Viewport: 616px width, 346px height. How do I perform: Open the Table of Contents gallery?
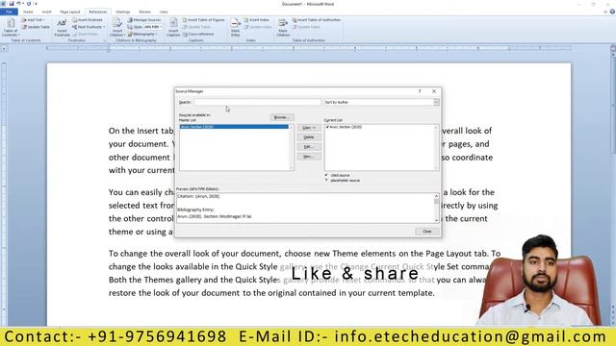[11, 27]
